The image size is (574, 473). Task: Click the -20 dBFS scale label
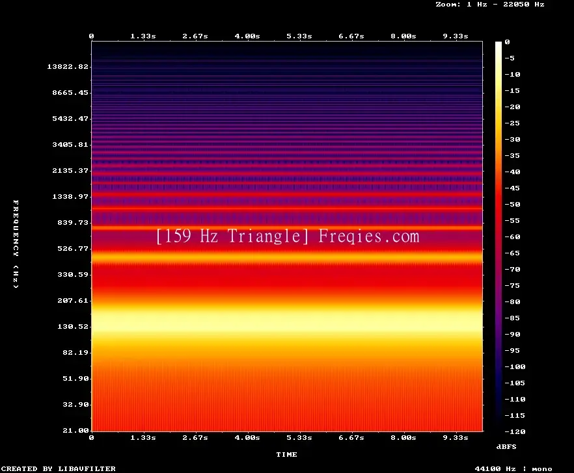(512, 107)
